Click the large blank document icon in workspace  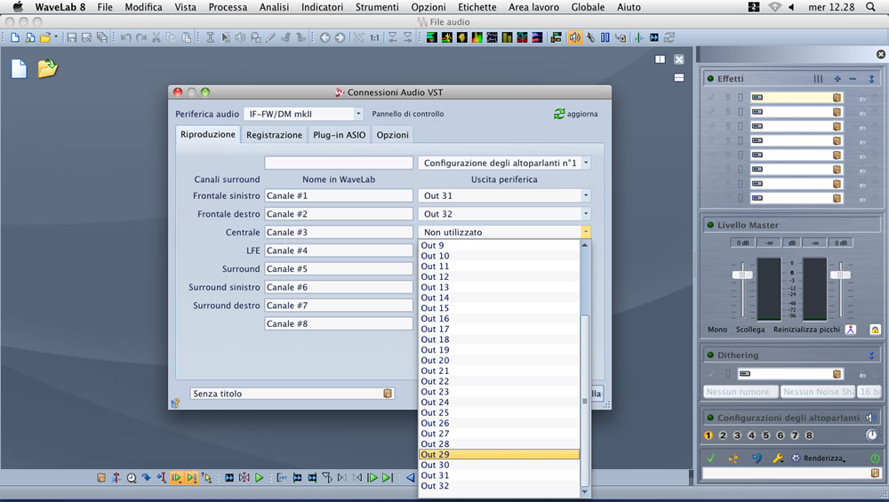19,68
